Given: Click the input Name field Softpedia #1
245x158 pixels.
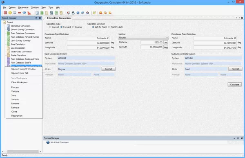Looking at the screenshot, I should point(88,38).
